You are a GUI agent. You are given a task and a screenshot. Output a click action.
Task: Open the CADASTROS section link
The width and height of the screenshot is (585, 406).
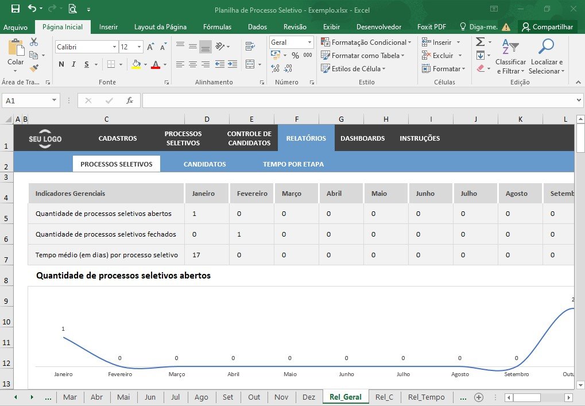[x=118, y=138]
